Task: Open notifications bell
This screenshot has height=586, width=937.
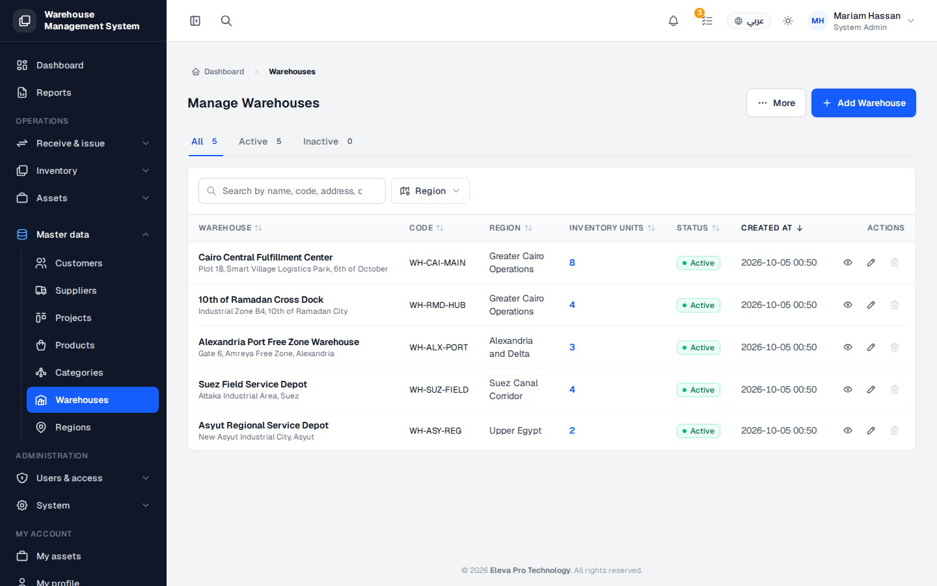Action: pos(673,21)
